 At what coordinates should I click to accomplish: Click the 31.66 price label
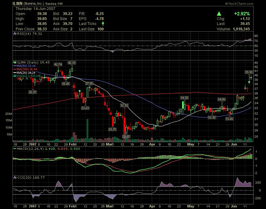pos(229,119)
